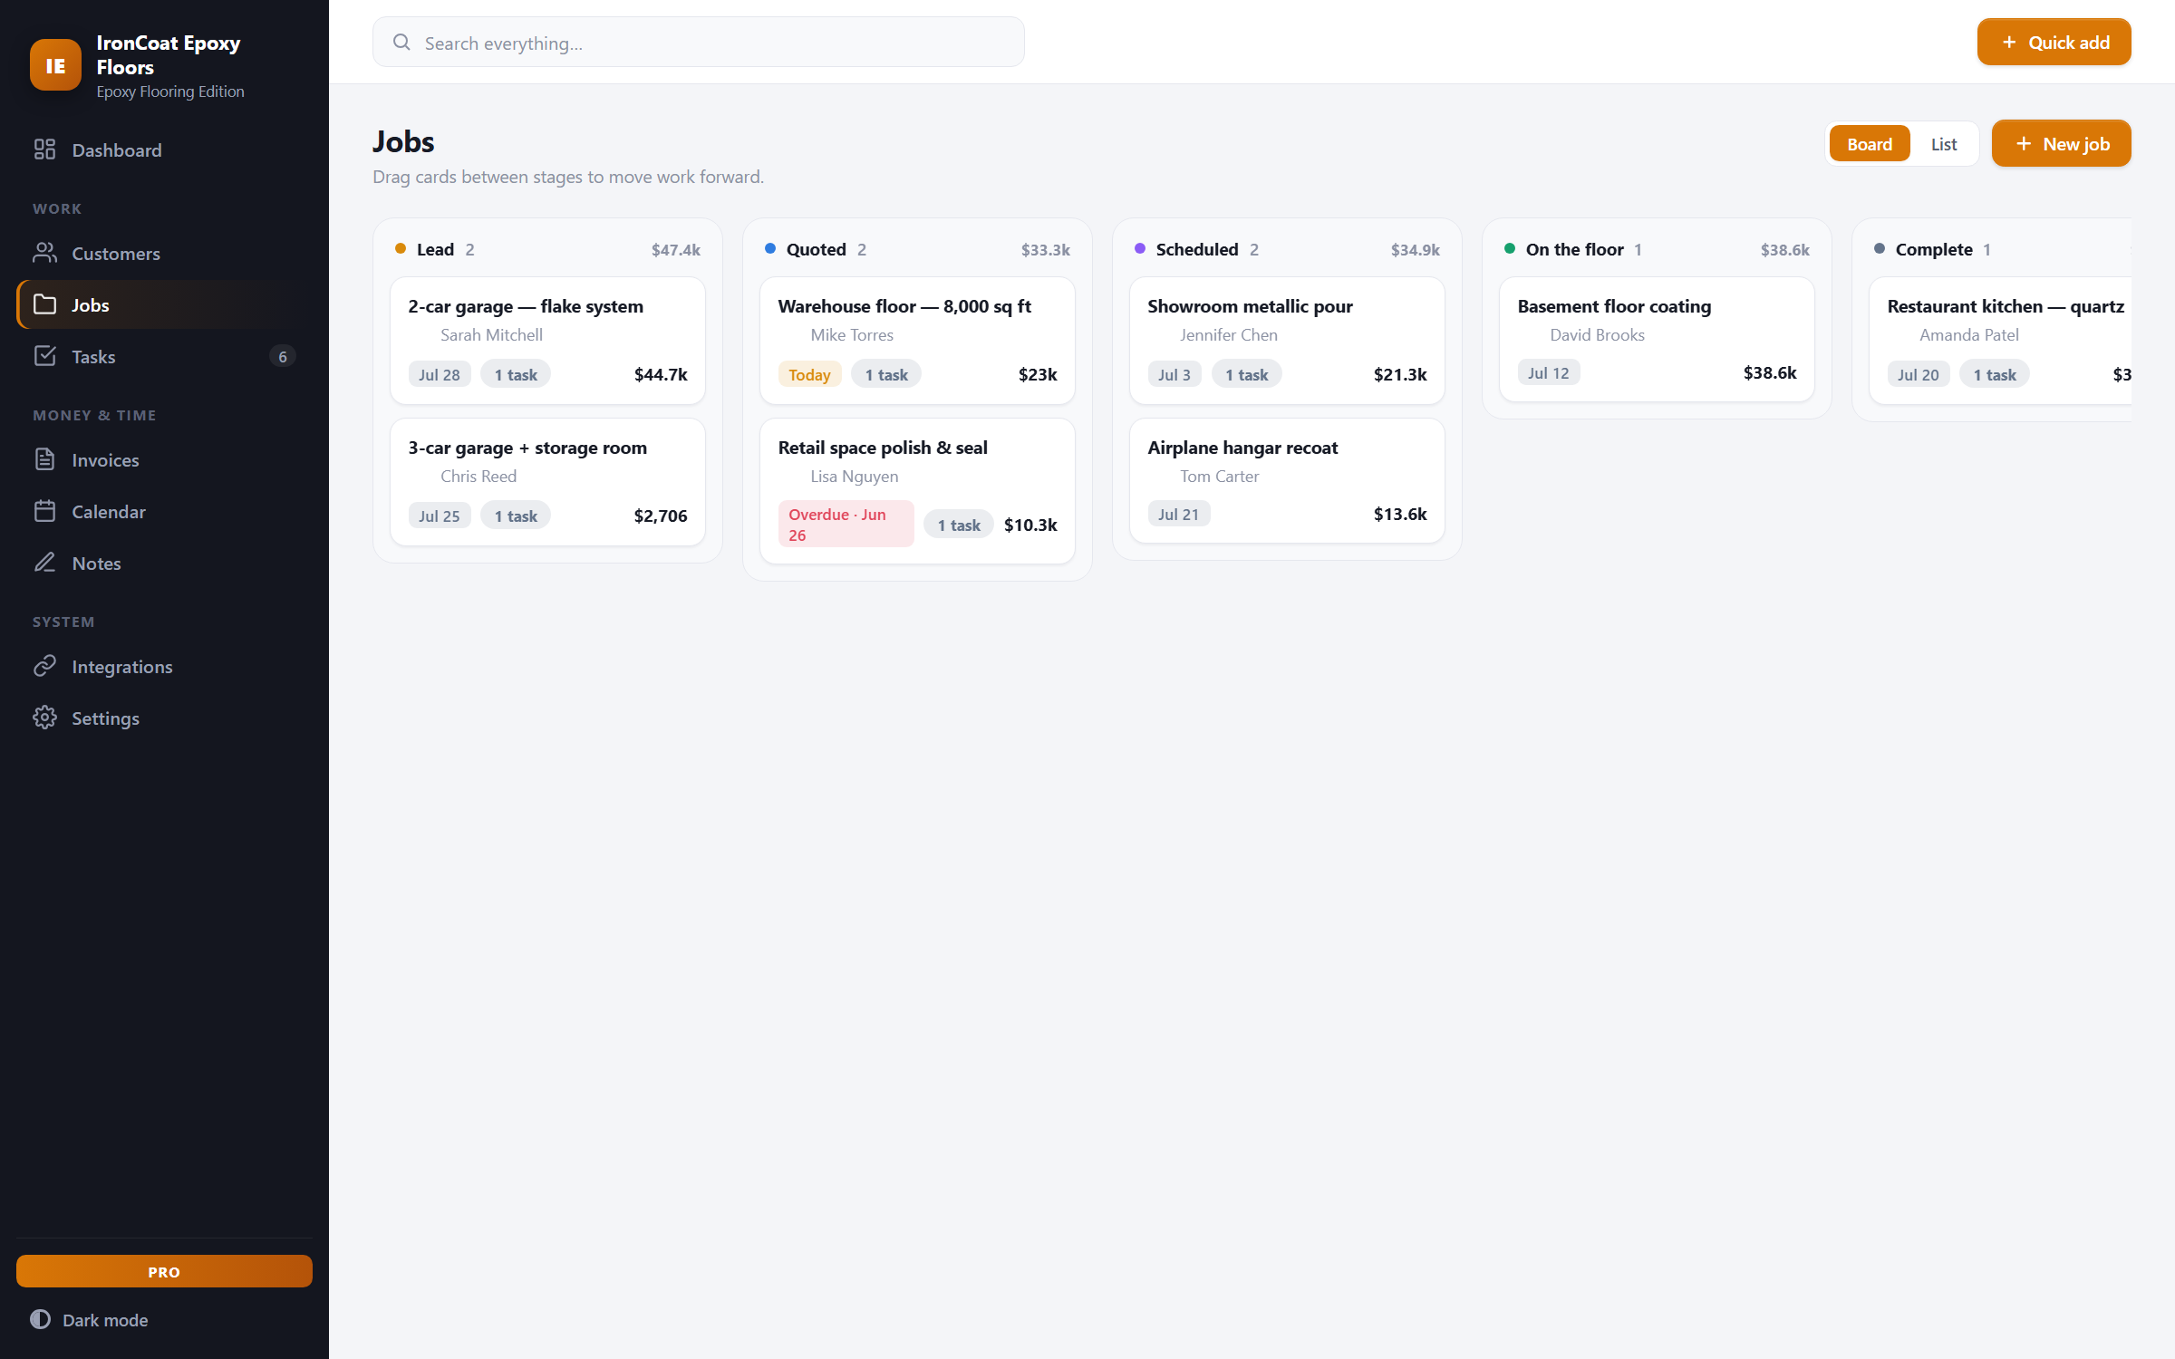The height and width of the screenshot is (1359, 2175).
Task: Click the Calendar icon in the sidebar
Action: pyautogui.click(x=44, y=511)
